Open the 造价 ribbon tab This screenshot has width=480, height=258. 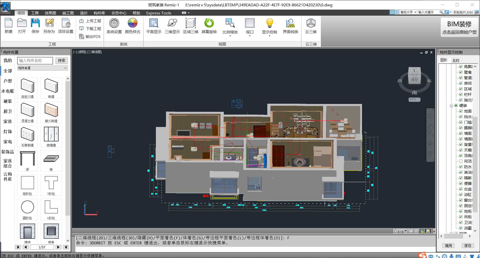tap(84, 13)
